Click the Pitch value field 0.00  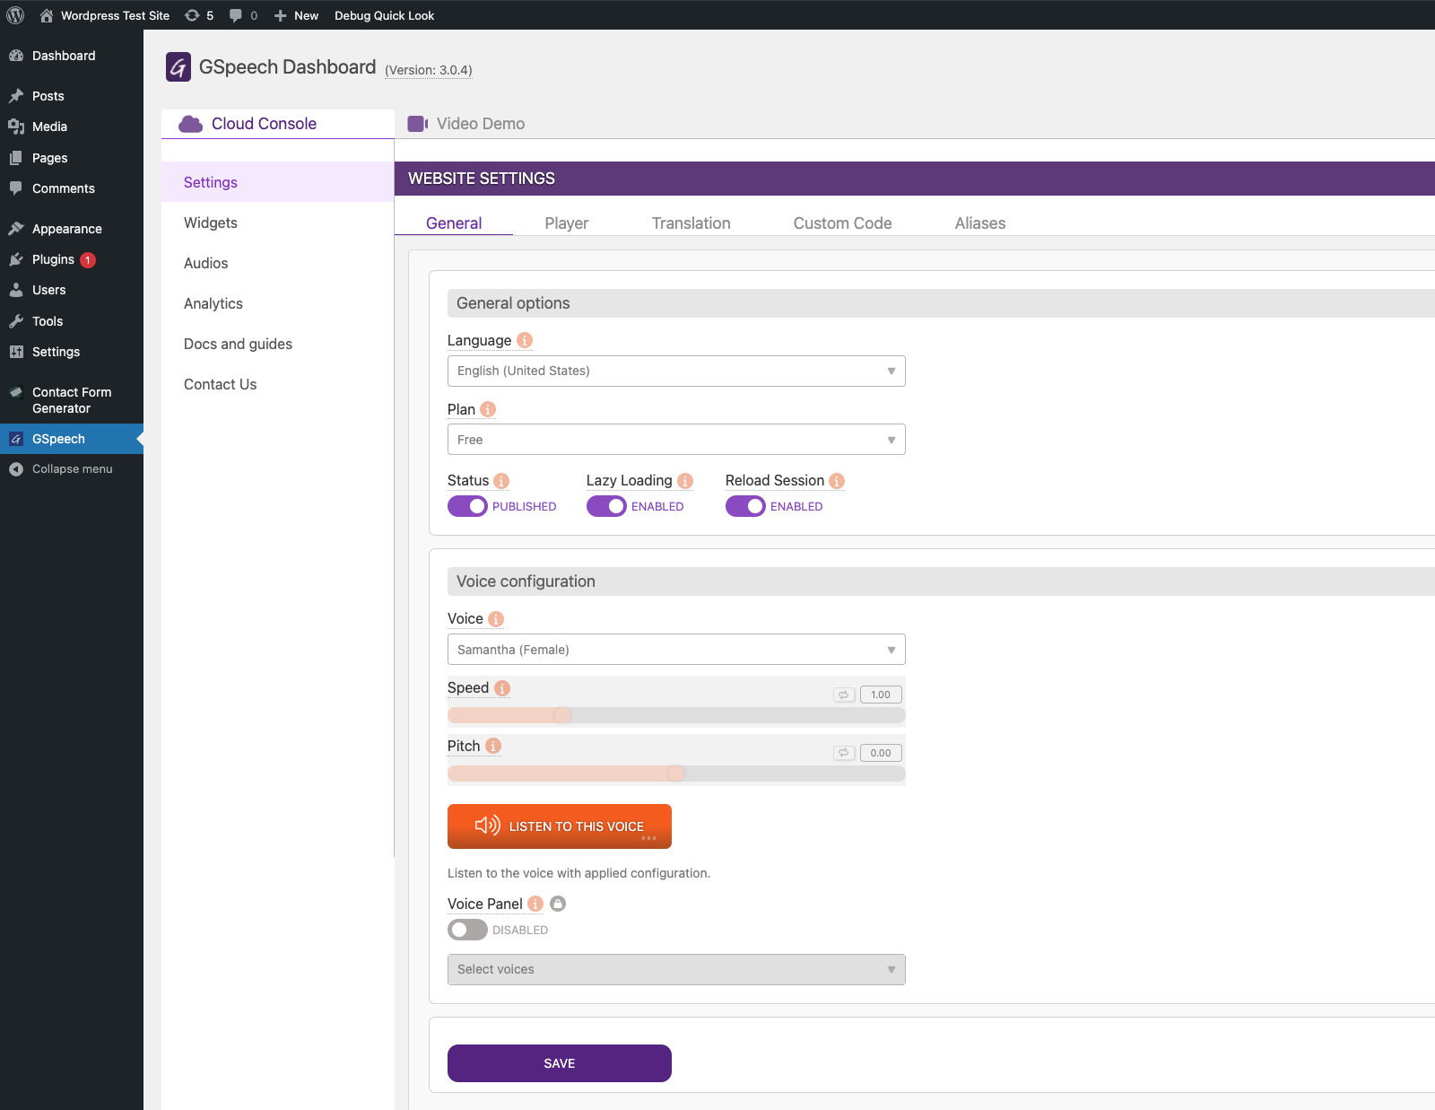pyautogui.click(x=881, y=753)
